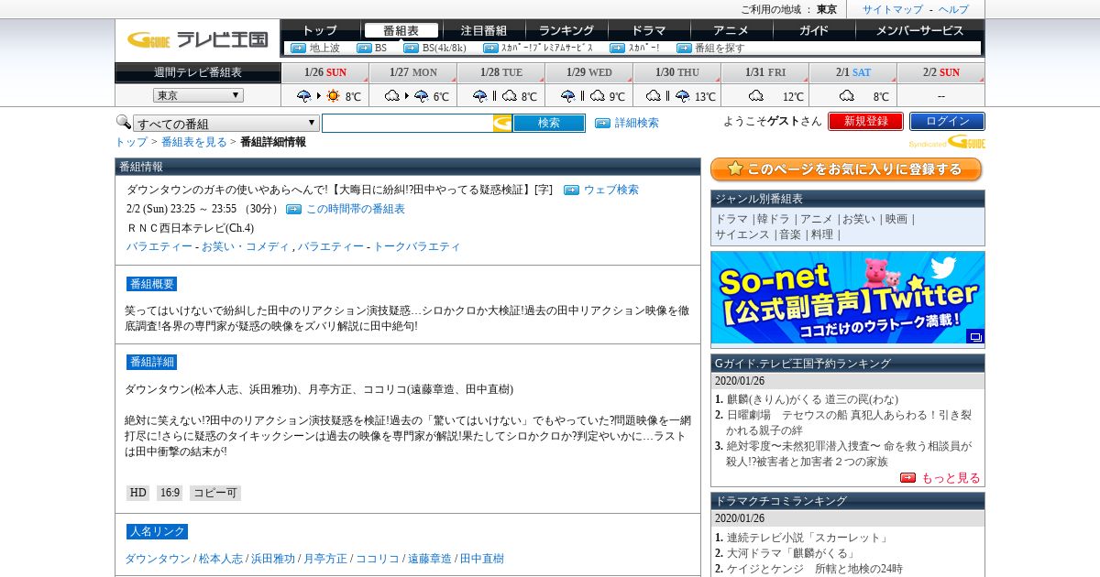Click the arrow icon beside この時間帯の番組表
This screenshot has height=577, width=1100.
click(293, 209)
